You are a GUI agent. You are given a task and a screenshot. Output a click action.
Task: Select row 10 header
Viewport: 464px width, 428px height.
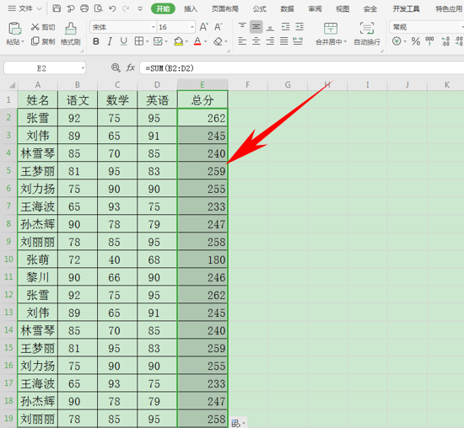8,259
